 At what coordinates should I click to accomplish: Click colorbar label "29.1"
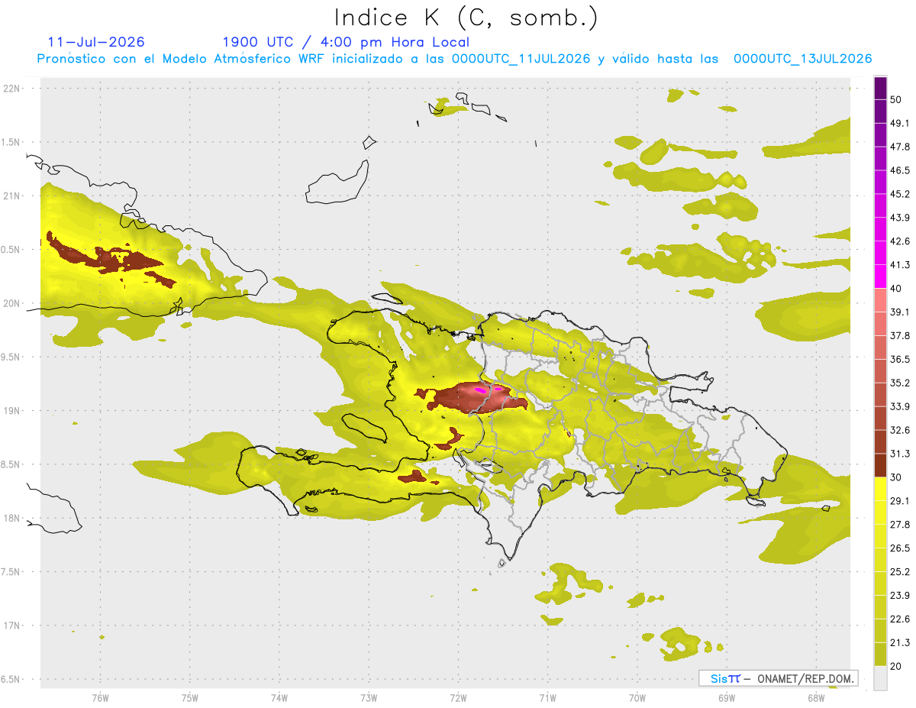click(x=901, y=501)
